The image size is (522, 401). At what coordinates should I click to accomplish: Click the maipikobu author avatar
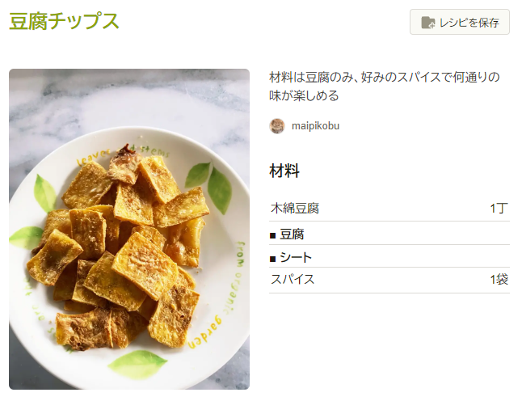(277, 126)
